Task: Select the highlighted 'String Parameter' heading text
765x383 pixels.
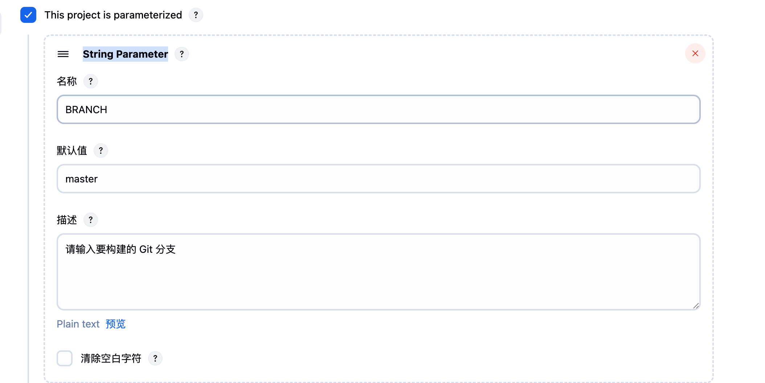Action: tap(125, 54)
